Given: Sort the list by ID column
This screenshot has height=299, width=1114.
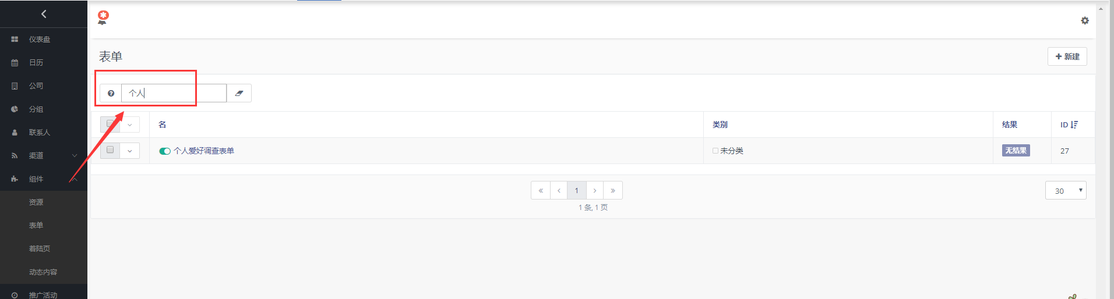Looking at the screenshot, I should pos(1069,124).
